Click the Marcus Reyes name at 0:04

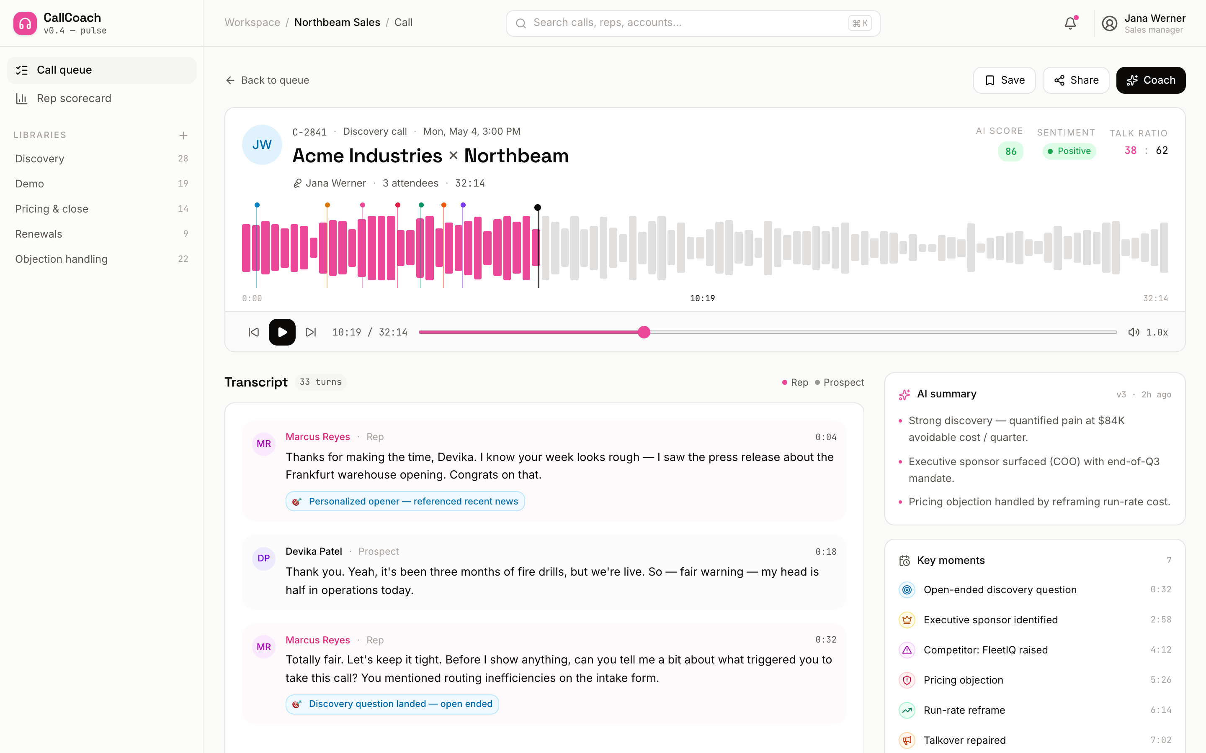(x=317, y=437)
